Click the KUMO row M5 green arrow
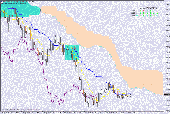The width and height of the screenshot is (170, 114). pyautogui.click(x=140, y=13)
